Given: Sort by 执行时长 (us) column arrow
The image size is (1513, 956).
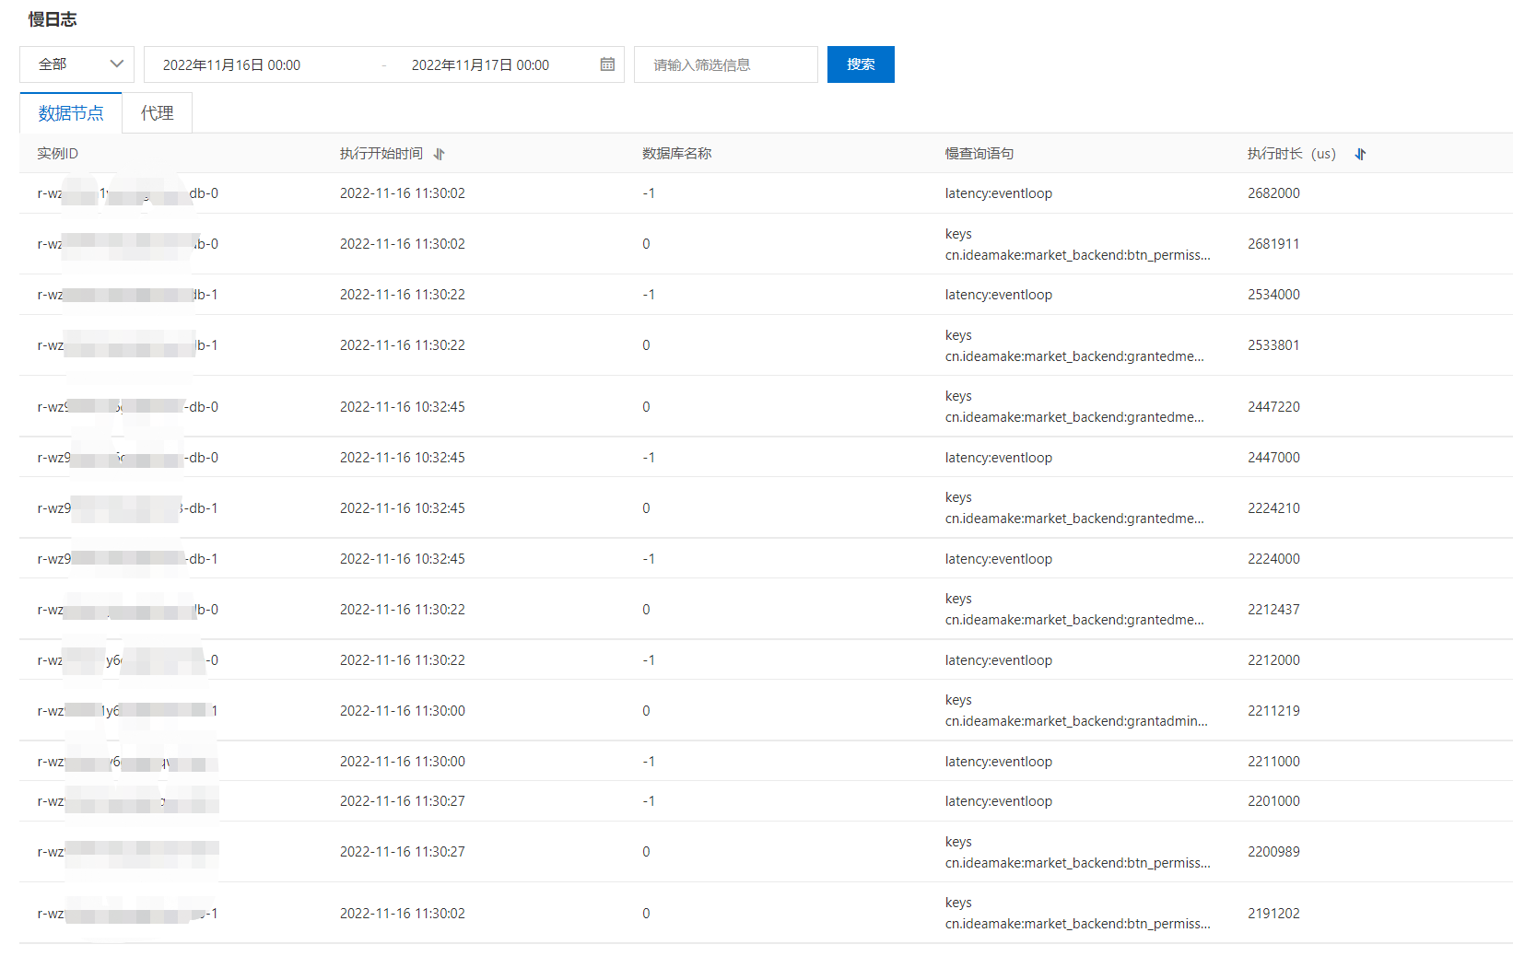Looking at the screenshot, I should pos(1360,154).
